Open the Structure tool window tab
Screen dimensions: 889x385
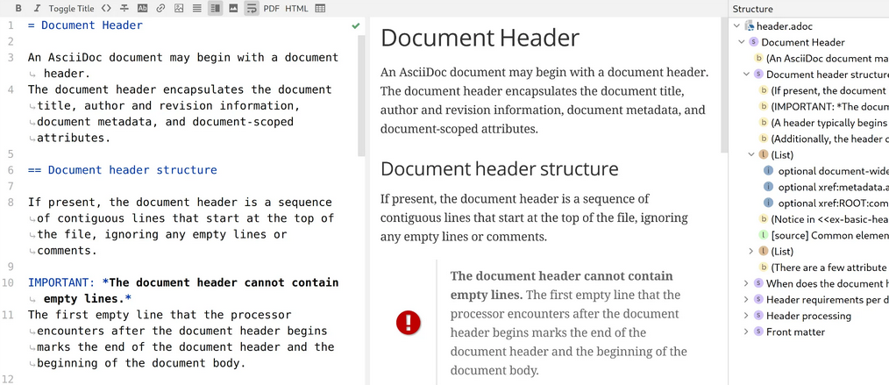(x=752, y=9)
